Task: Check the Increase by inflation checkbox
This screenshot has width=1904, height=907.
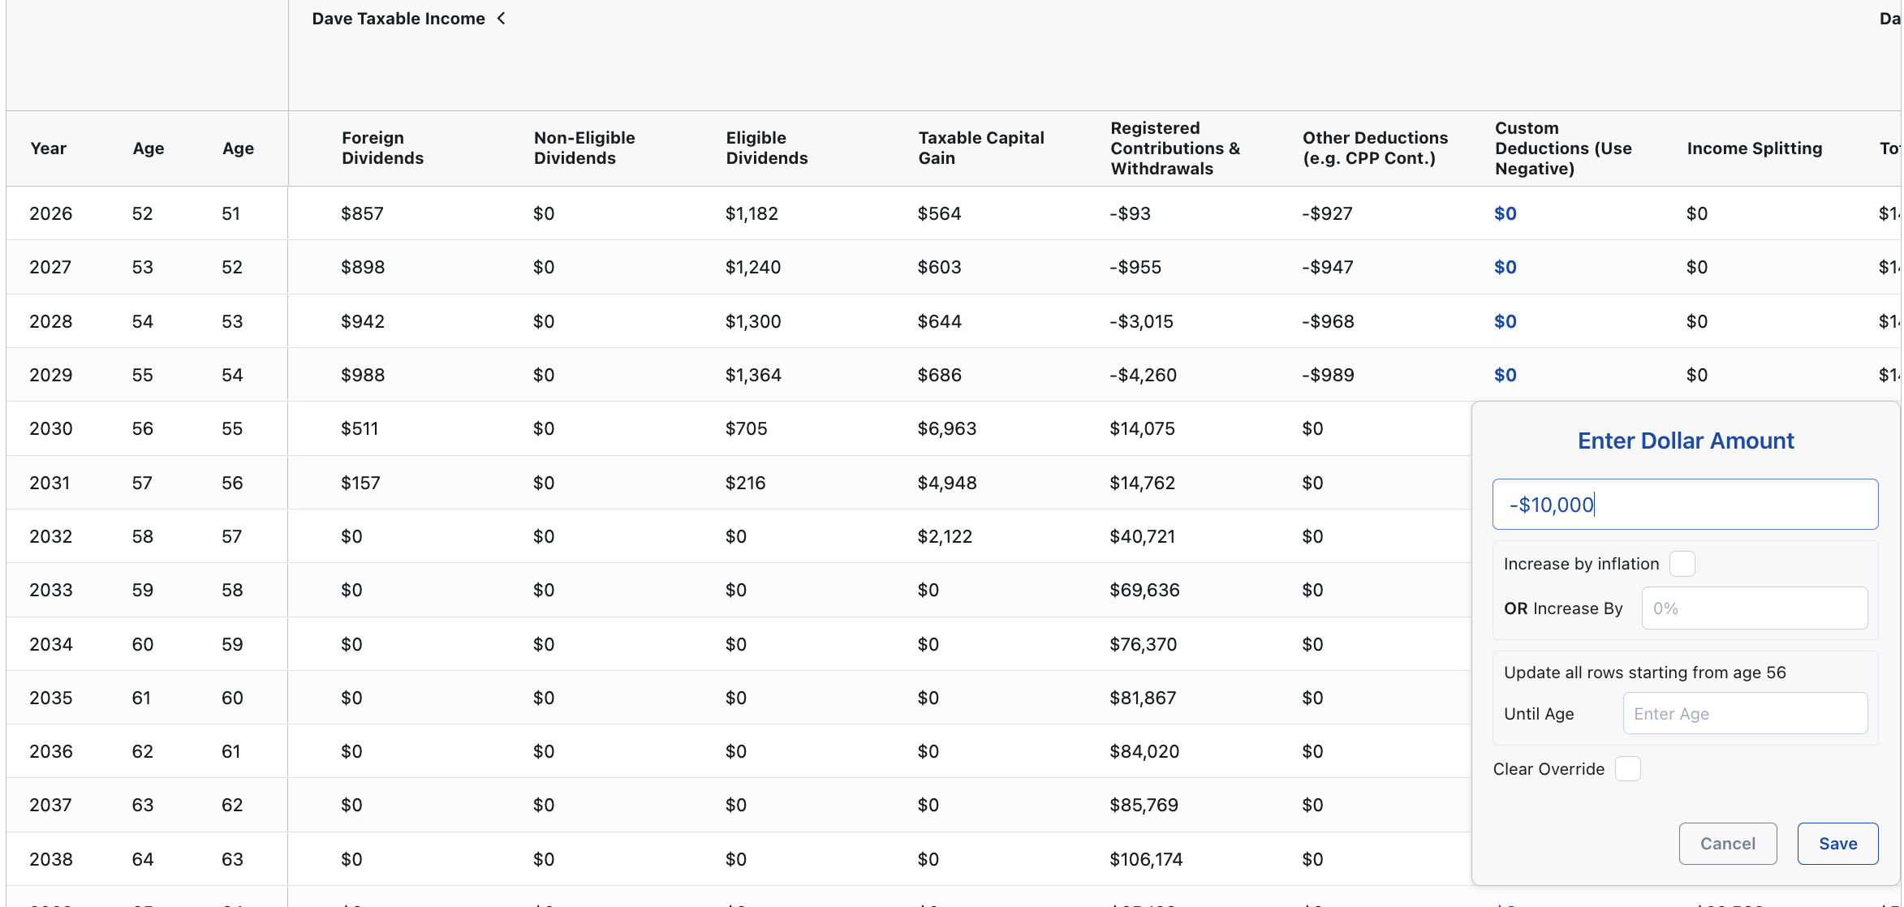Action: [x=1682, y=564]
